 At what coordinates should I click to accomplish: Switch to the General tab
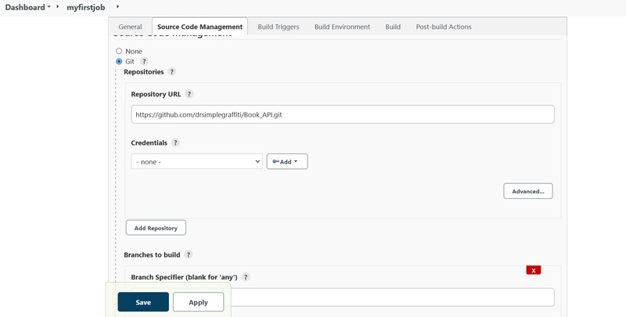coord(130,27)
